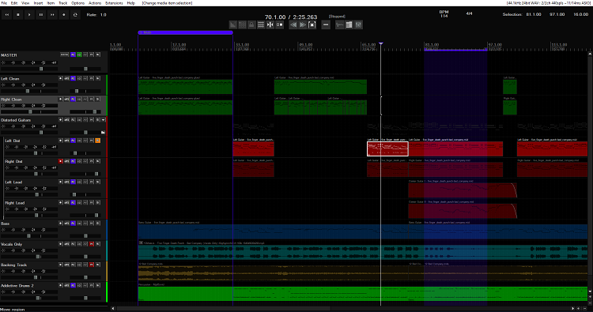
Task: Open the Extensions menu
Action: point(114,3)
